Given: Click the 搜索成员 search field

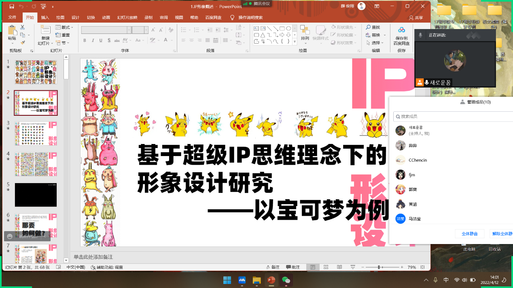Looking at the screenshot, I should [453, 117].
